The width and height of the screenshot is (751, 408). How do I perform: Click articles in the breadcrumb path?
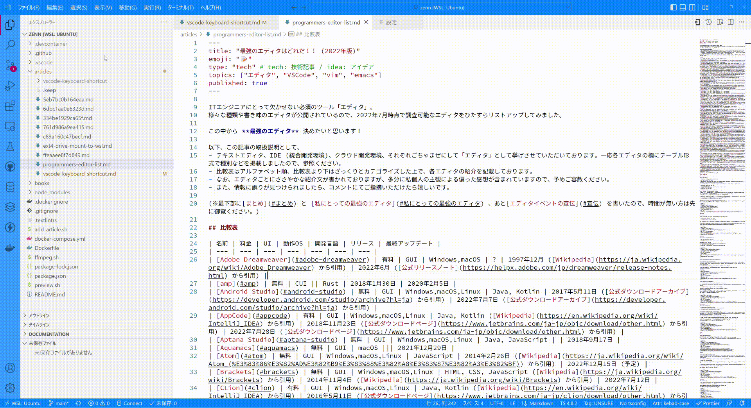[x=189, y=34]
